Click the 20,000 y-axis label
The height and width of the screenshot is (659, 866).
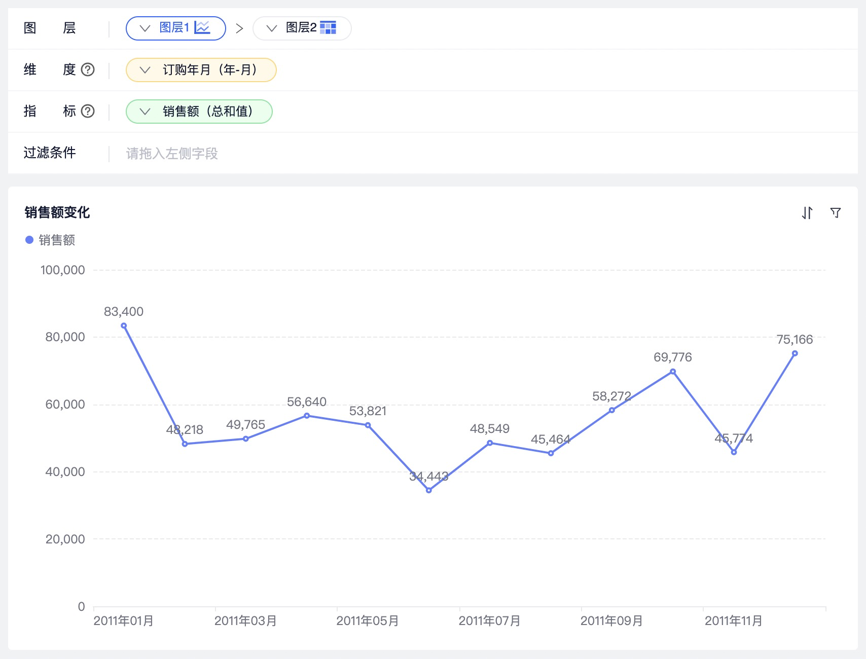tap(65, 539)
